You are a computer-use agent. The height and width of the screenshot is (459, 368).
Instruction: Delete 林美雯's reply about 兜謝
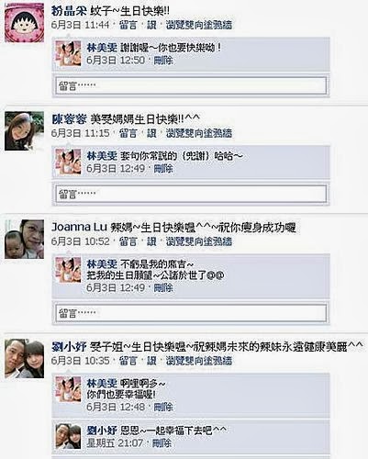pyautogui.click(x=163, y=169)
